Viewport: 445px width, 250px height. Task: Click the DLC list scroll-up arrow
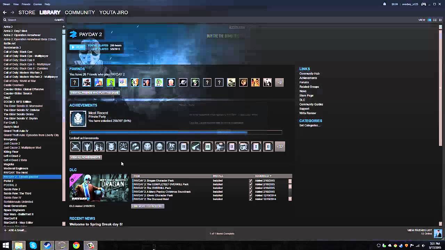click(x=290, y=181)
